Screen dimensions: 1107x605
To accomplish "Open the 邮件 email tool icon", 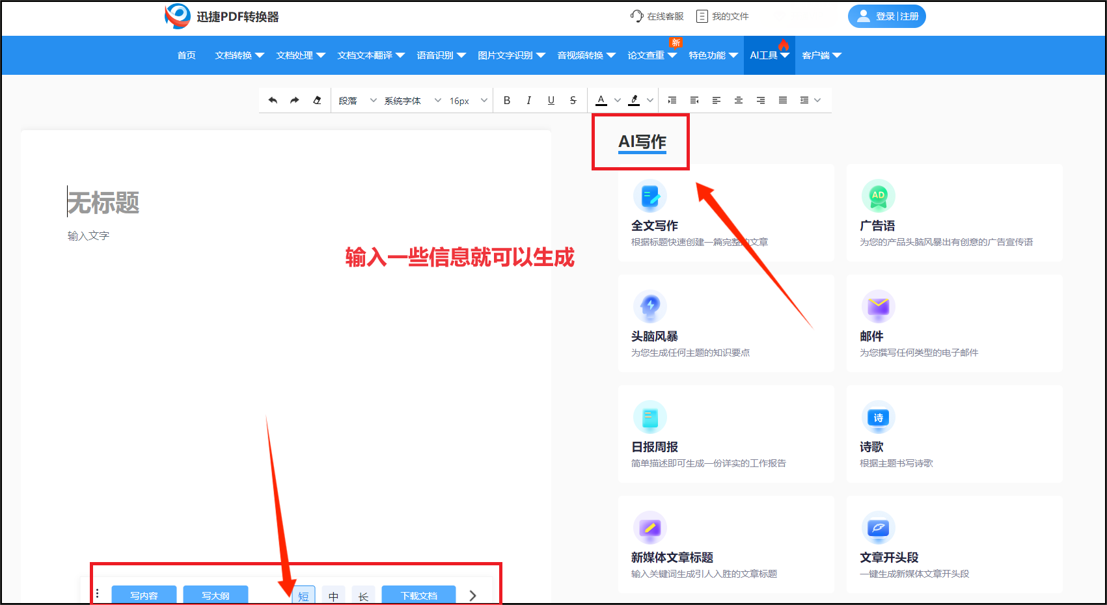I will click(x=878, y=306).
